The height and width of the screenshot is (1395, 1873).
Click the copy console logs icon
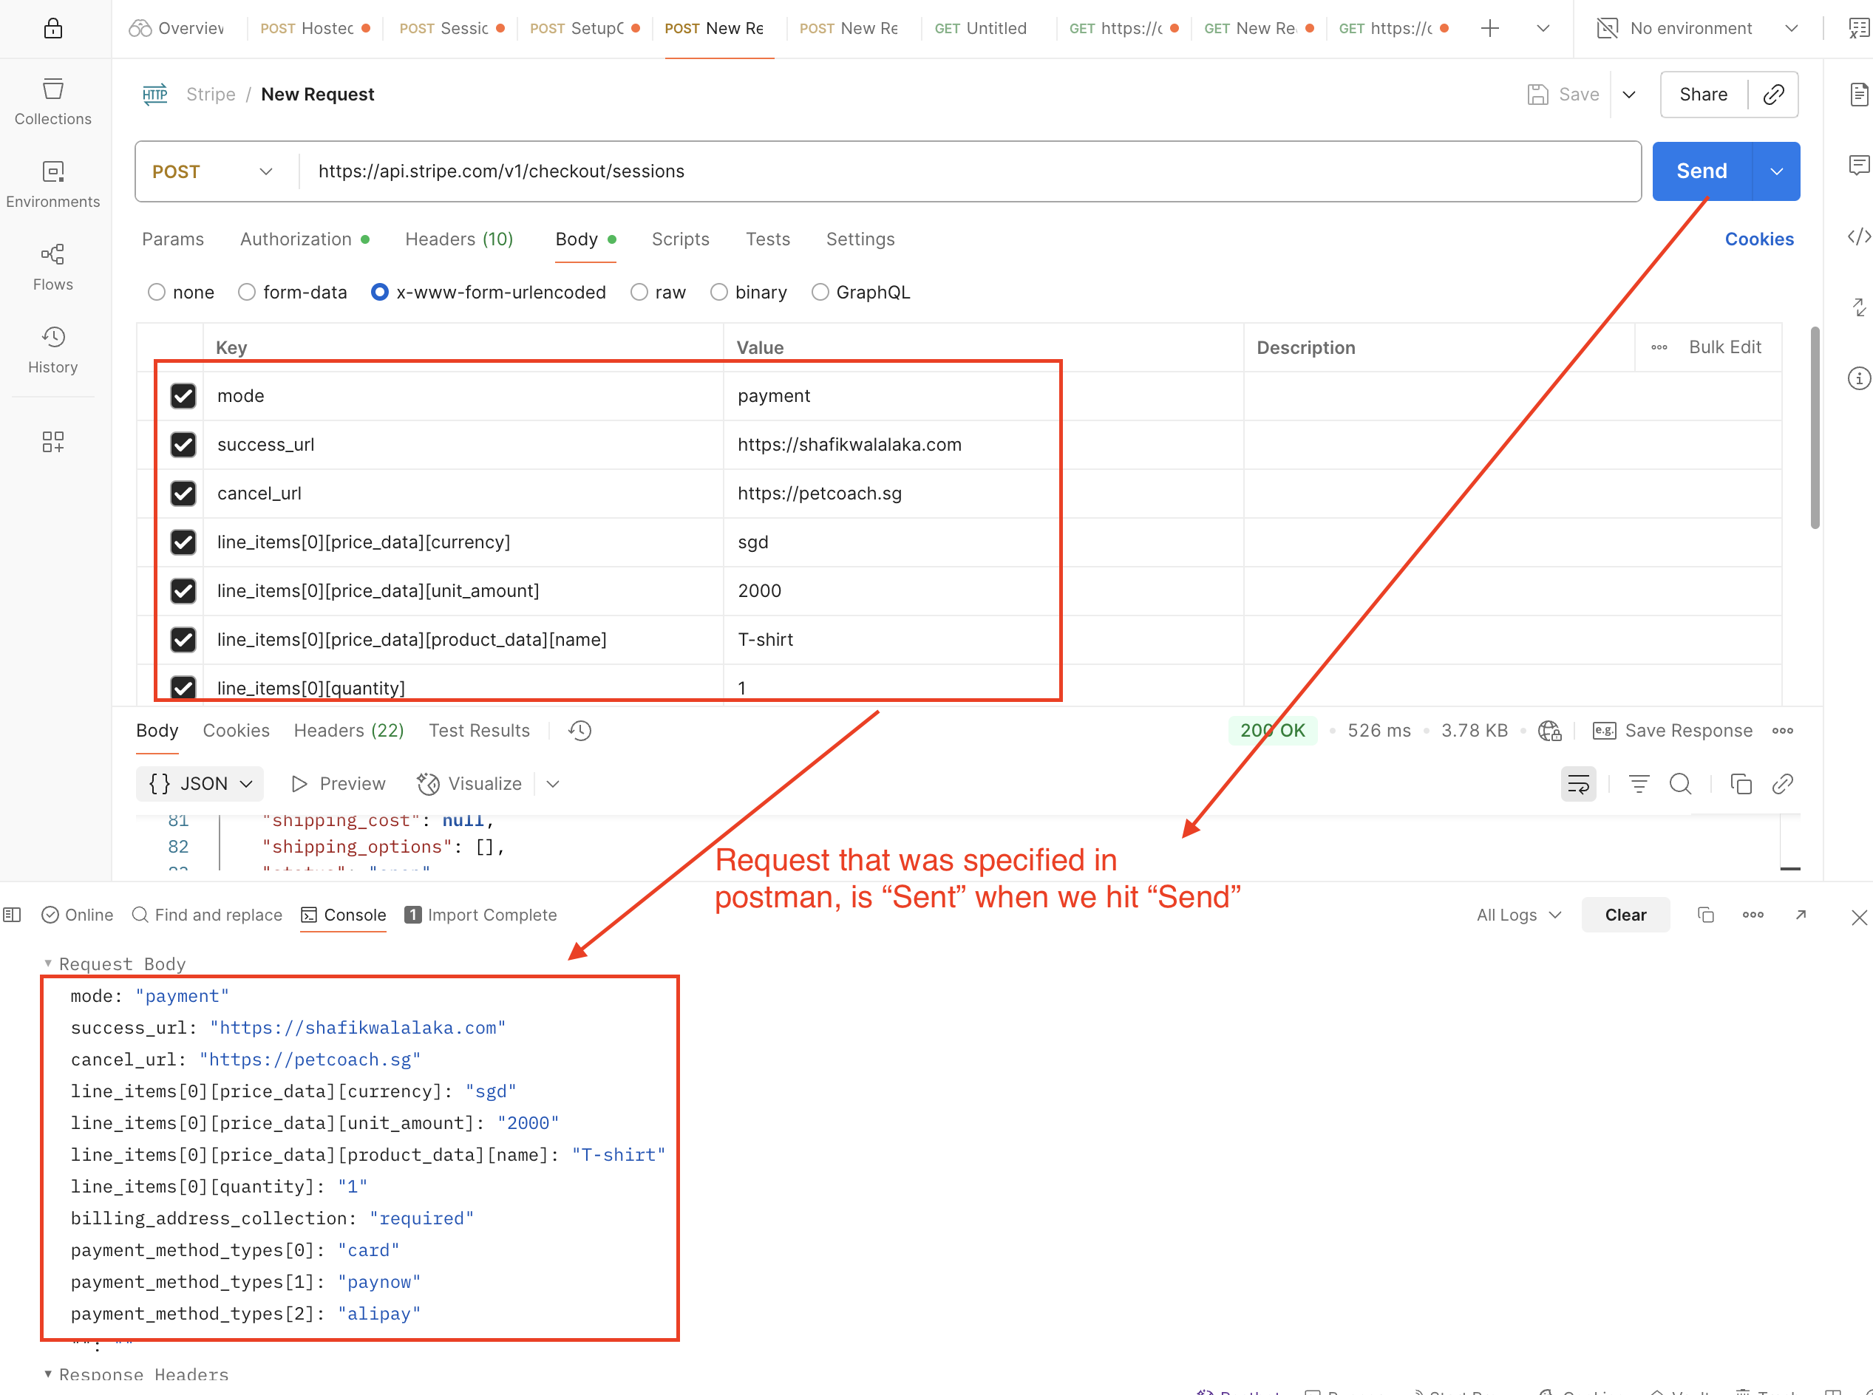click(1705, 915)
